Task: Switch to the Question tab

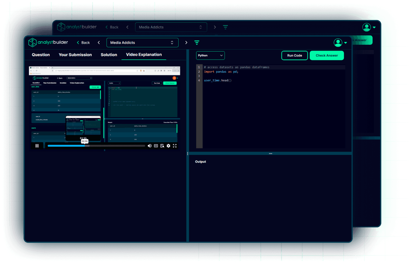Action: pyautogui.click(x=41, y=55)
